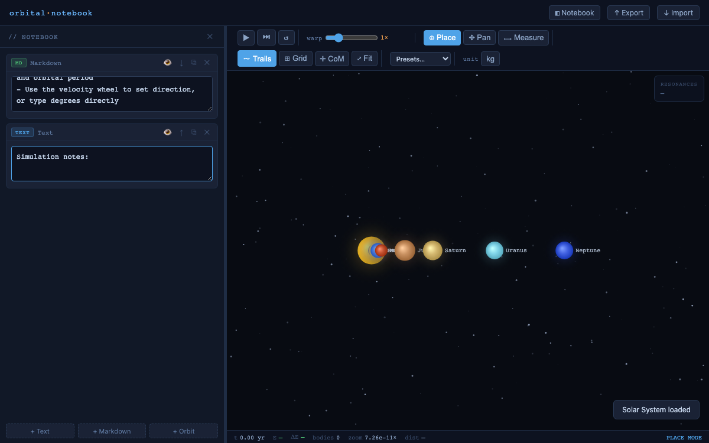Click the Saturn label text
Screen dimensions: 709x443
click(456, 250)
